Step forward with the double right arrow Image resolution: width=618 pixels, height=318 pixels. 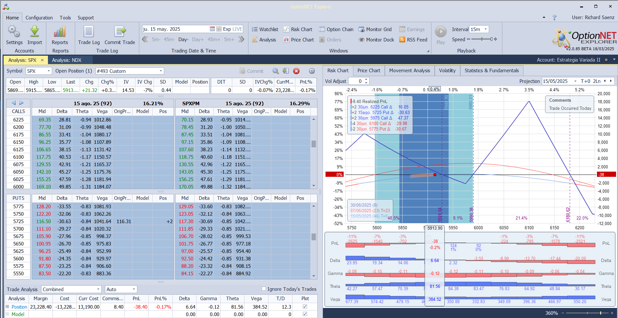(x=241, y=39)
